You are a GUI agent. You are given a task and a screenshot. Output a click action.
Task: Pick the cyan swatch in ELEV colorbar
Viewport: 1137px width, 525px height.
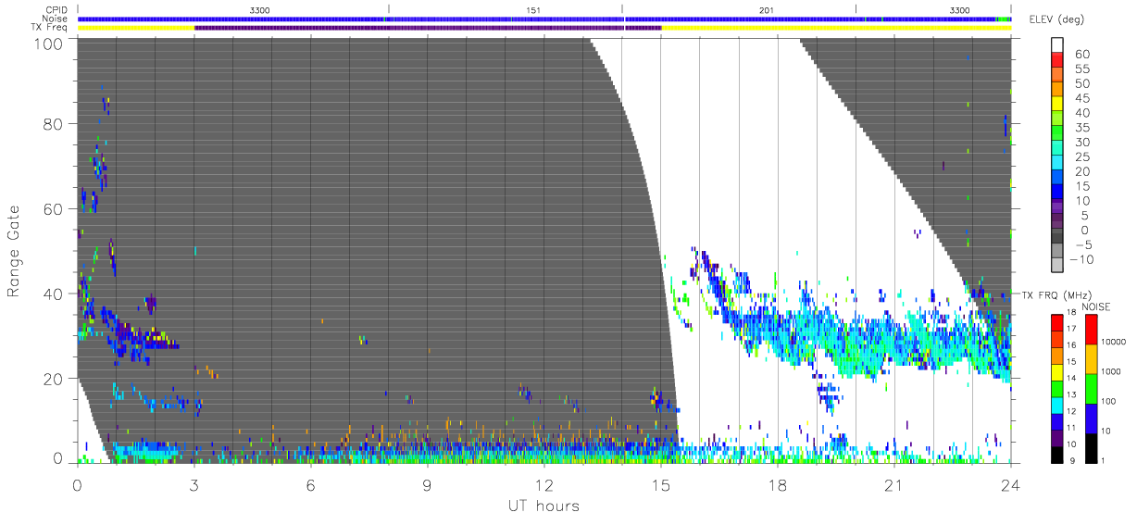1056,162
